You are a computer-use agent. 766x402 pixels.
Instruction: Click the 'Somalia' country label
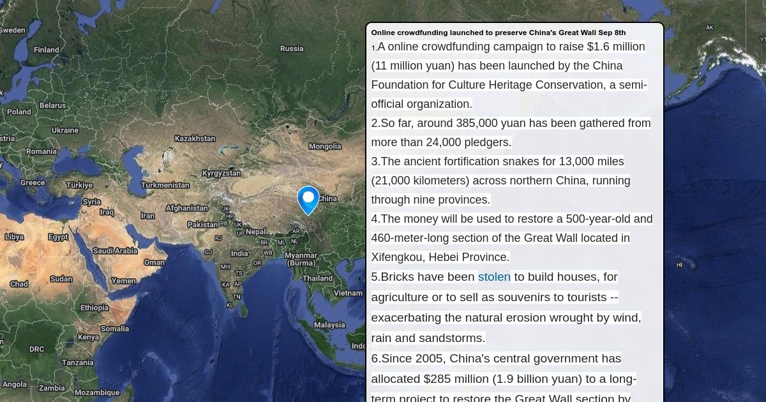[114, 329]
